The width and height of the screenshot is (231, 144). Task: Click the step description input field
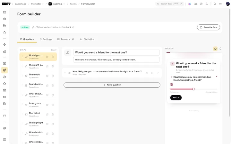tap(116, 60)
